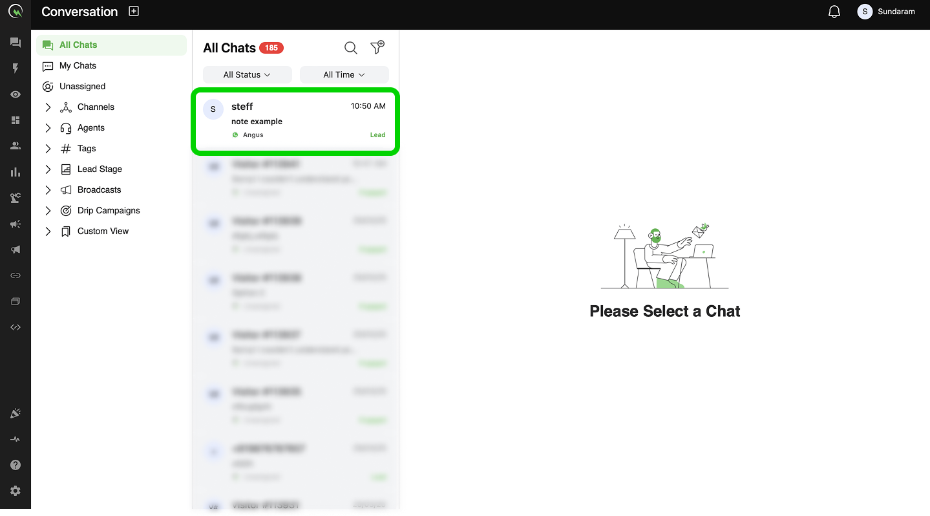Open the add filter funnel icon

[x=377, y=47]
